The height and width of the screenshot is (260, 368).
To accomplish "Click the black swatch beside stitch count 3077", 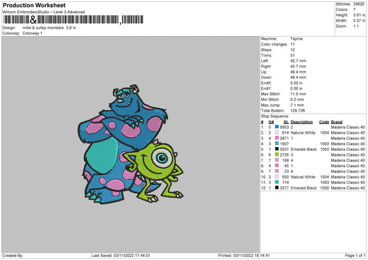I will [277, 188].
